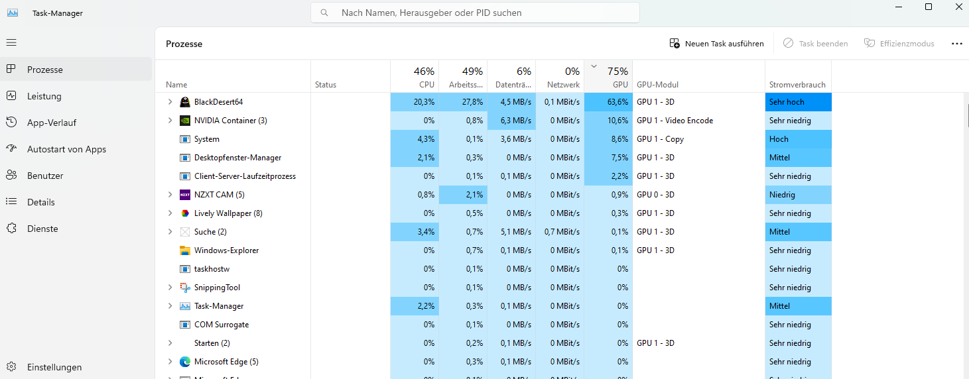The height and width of the screenshot is (379, 969).
Task: Click the Desktopfenster-Manager icon
Action: [x=185, y=158]
